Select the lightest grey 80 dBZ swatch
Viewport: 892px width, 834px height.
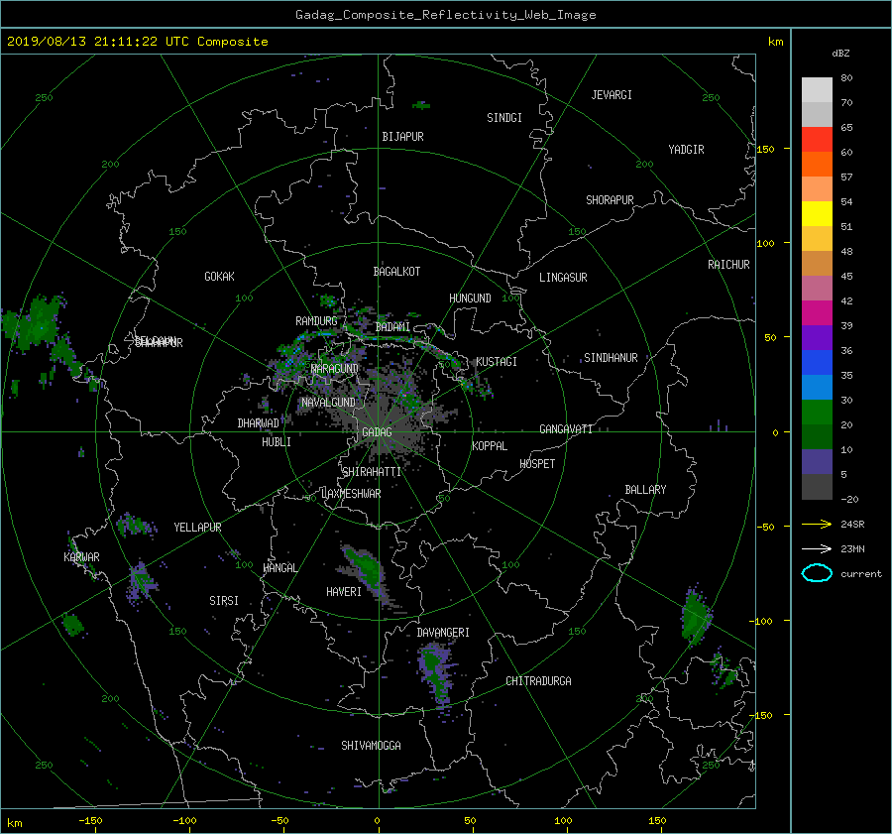click(x=817, y=90)
